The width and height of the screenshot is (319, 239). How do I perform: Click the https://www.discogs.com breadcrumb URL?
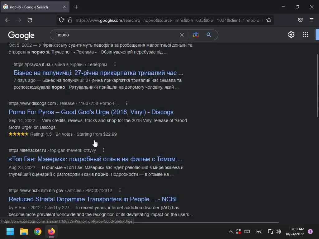pyautogui.click(x=32, y=103)
